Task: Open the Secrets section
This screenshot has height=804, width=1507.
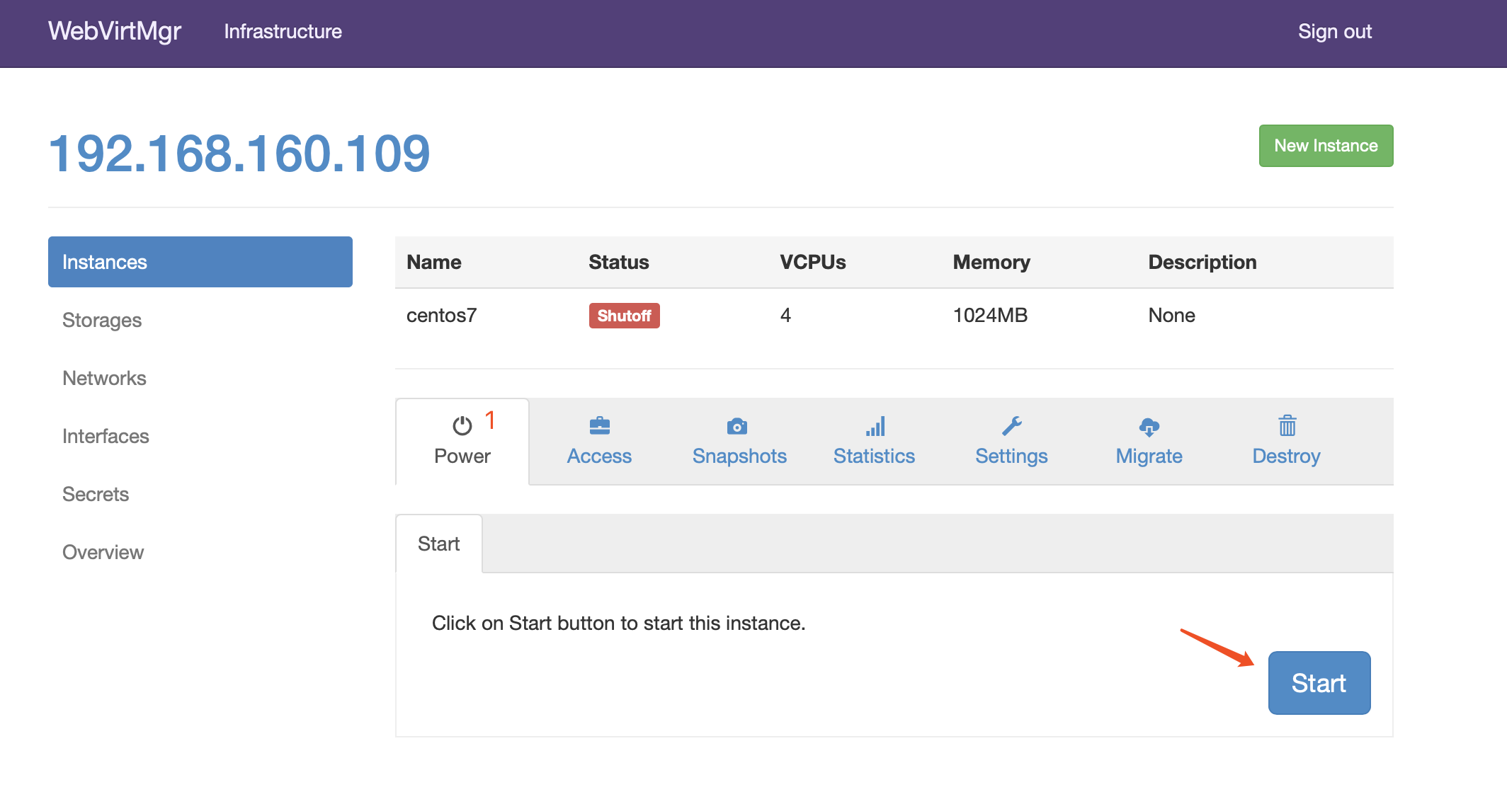Action: (x=98, y=493)
